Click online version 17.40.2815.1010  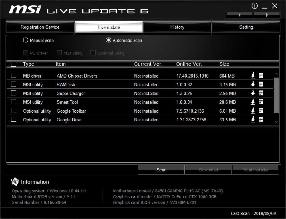click(192, 76)
